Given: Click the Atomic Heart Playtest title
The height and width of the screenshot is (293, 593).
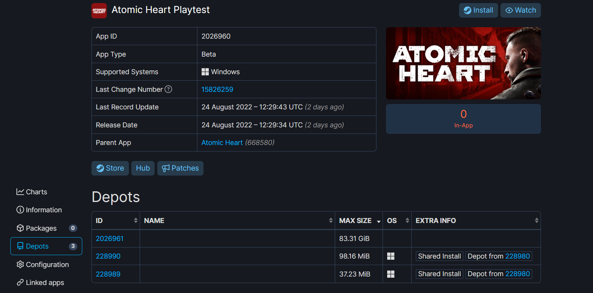Looking at the screenshot, I should 161,10.
